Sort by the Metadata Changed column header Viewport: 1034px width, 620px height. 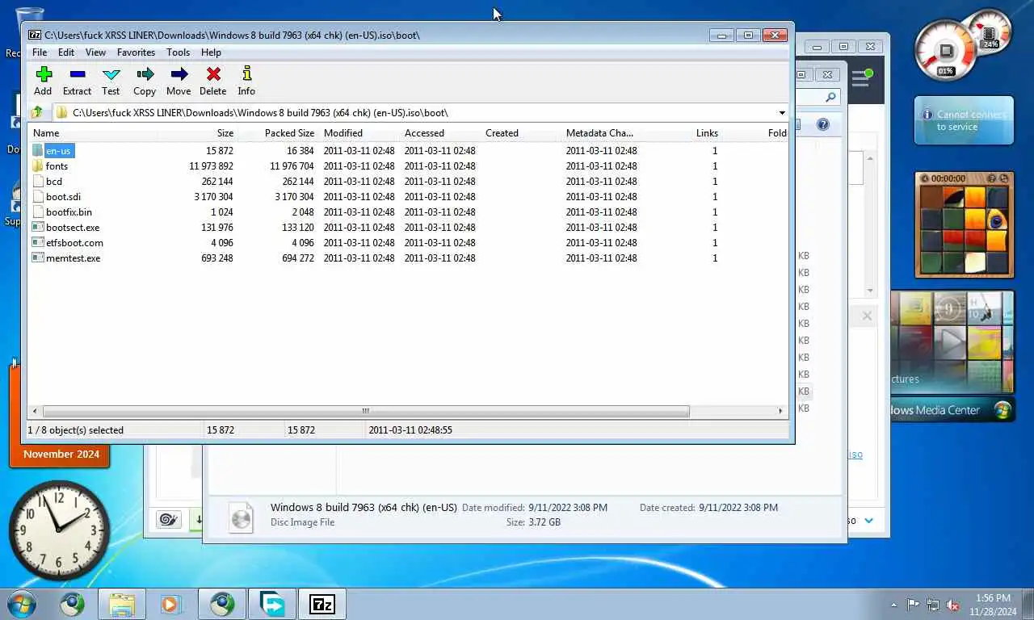600,133
